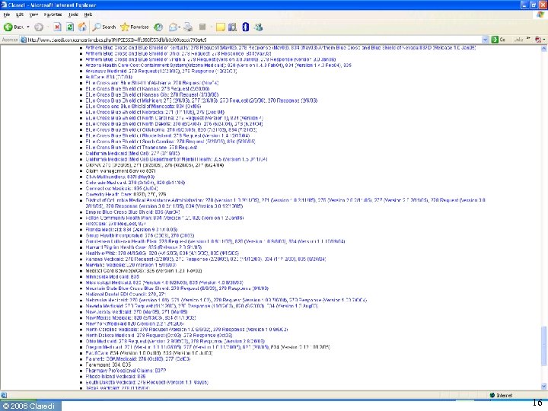Open the Arizona Health Care Cost Containment link
548x411 pixels.
pyautogui.click(x=218, y=65)
